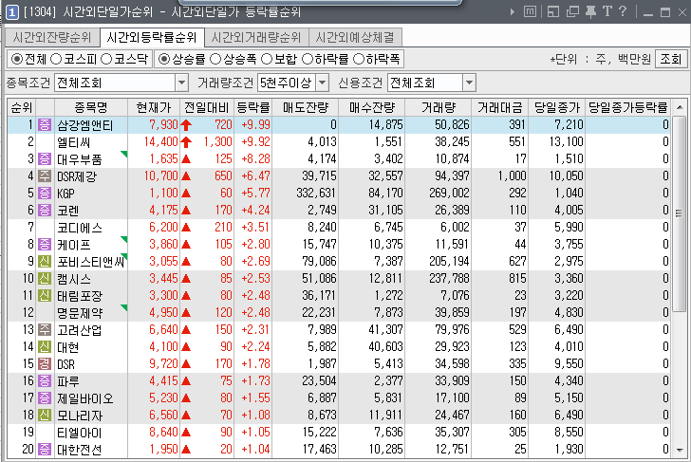
Task: Select the 코스피 radio button
Action: pyautogui.click(x=56, y=59)
